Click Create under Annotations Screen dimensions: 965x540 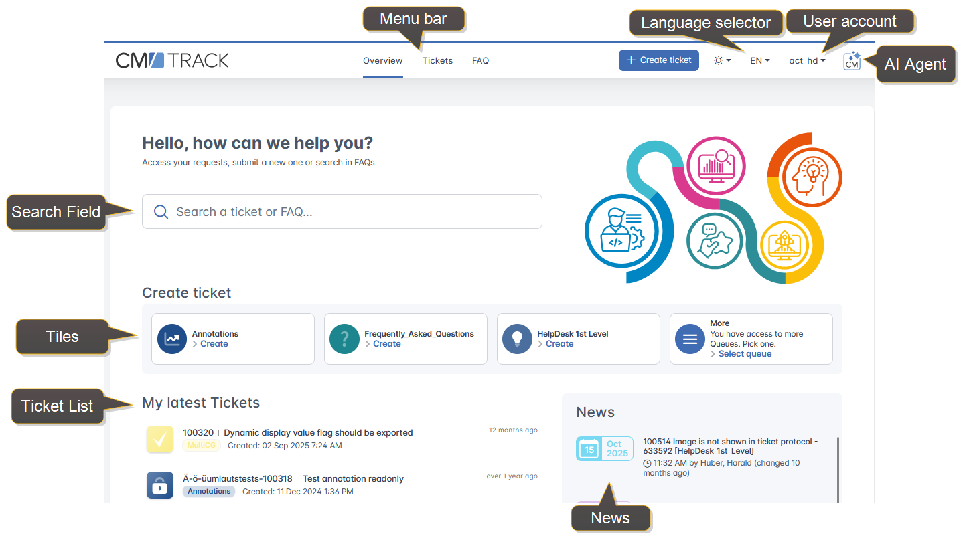(x=214, y=344)
